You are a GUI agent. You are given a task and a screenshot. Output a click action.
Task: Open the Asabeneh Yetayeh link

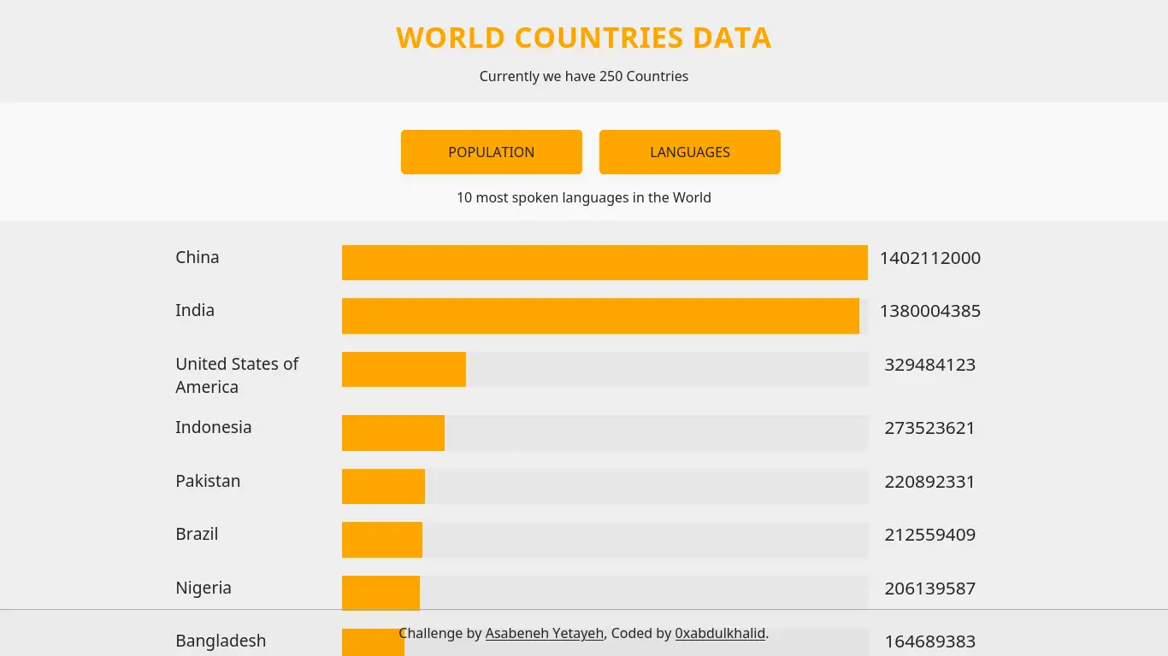point(545,634)
